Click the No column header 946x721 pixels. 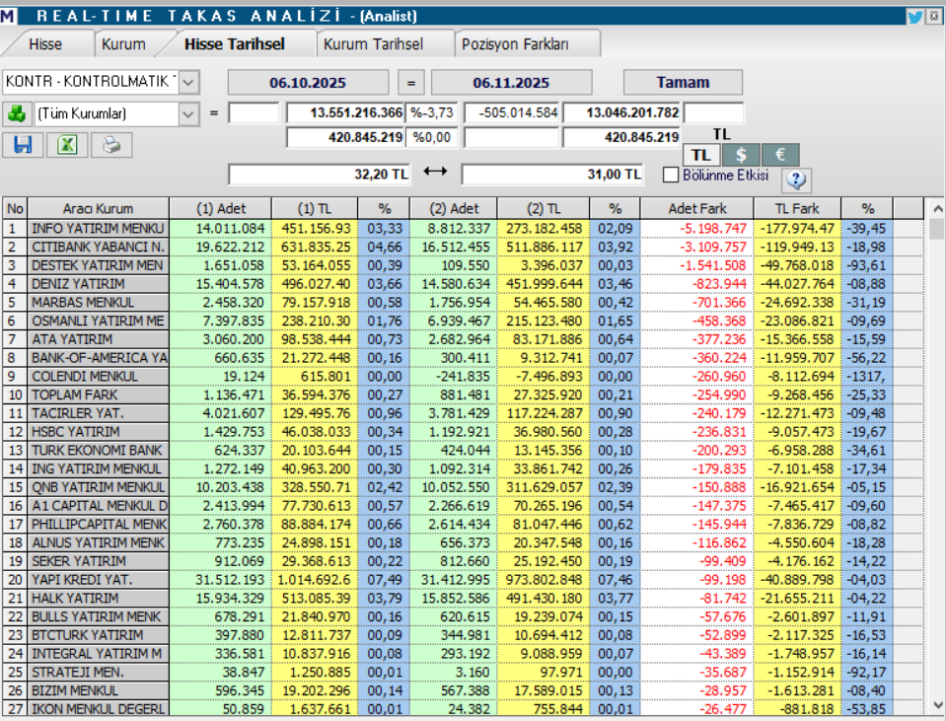pos(15,209)
